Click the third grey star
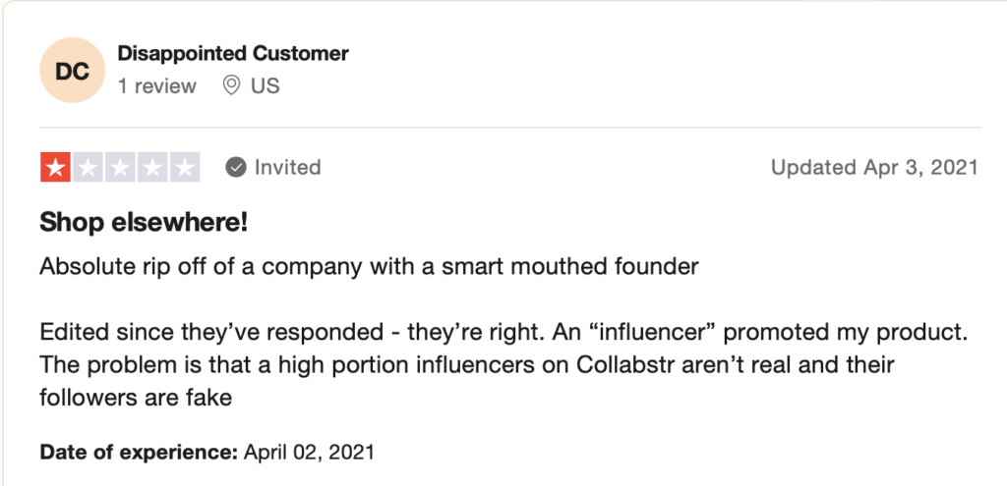Image resolution: width=1007 pixels, height=486 pixels. coord(120,167)
